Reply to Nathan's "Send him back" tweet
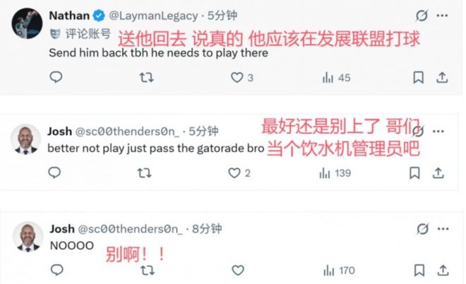The height and width of the screenshot is (284, 466). tap(56, 77)
